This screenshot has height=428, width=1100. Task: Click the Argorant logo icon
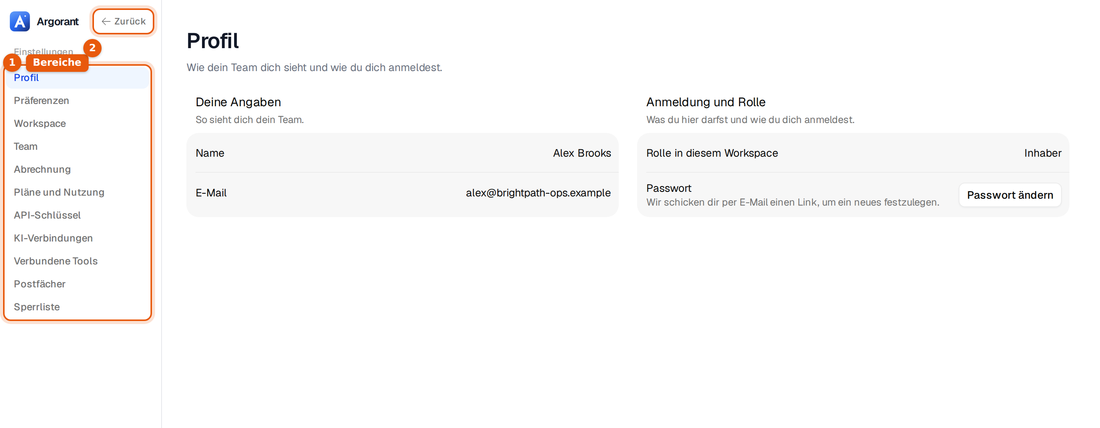pyautogui.click(x=19, y=21)
